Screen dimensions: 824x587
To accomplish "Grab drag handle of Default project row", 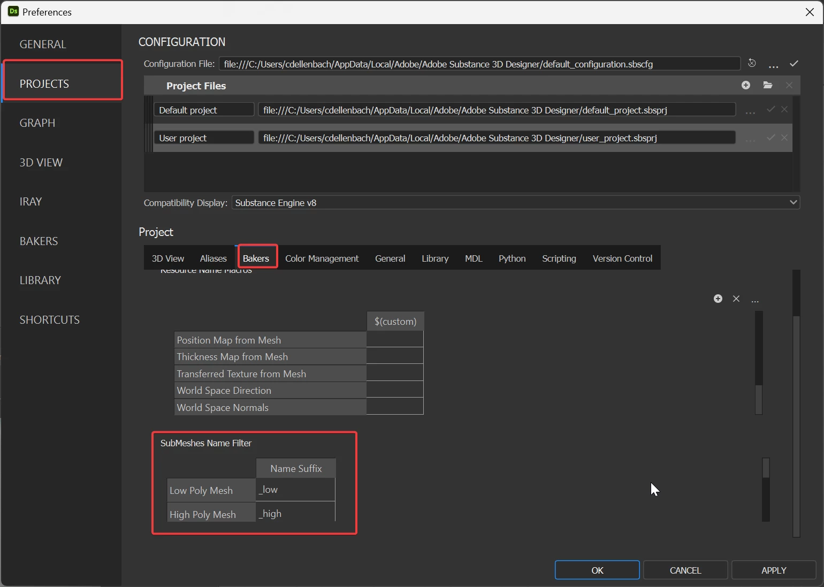I will [148, 110].
